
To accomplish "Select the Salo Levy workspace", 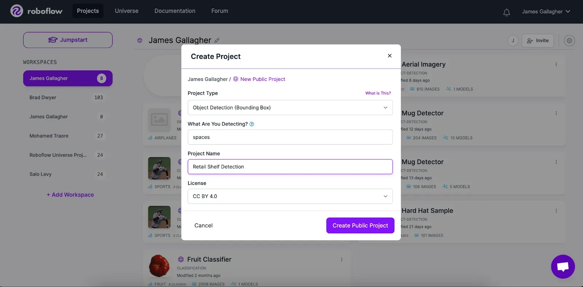I will click(x=68, y=174).
